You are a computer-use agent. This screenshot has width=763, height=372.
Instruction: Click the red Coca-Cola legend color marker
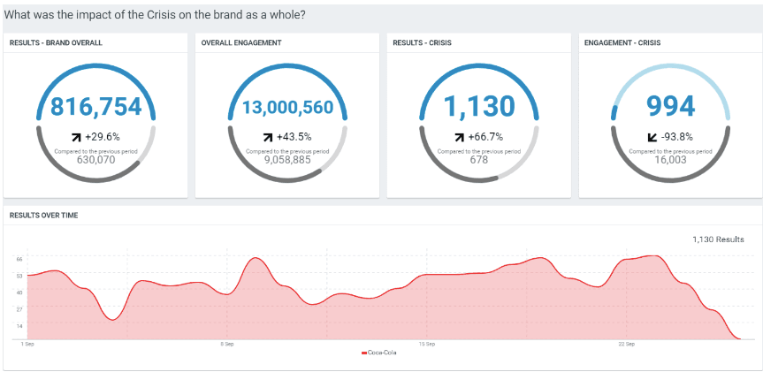point(364,353)
